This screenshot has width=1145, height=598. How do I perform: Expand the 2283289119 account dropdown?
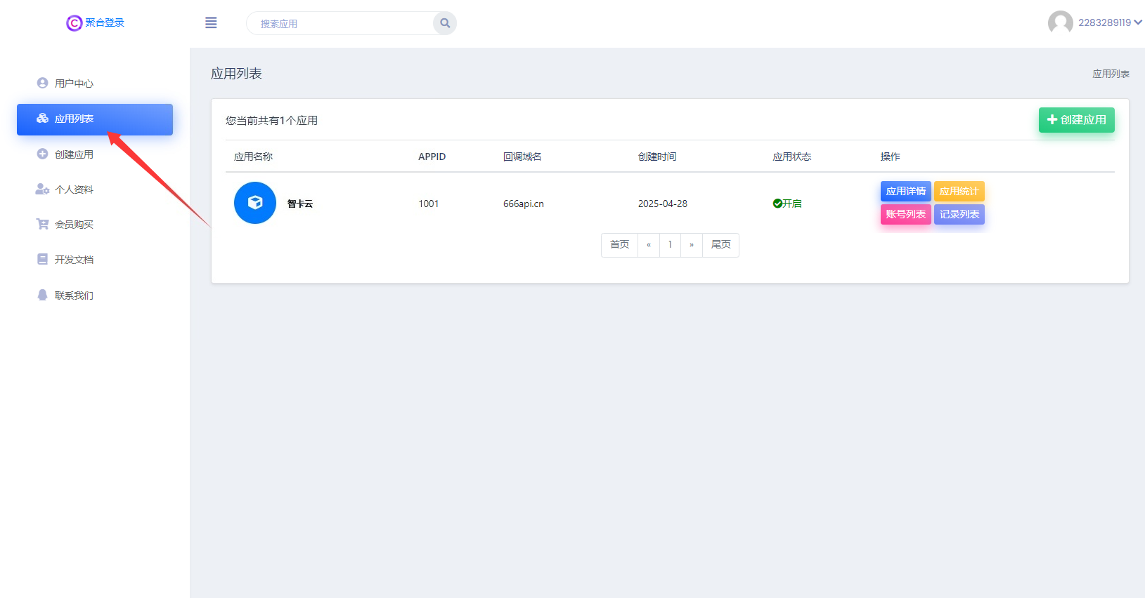click(1109, 22)
